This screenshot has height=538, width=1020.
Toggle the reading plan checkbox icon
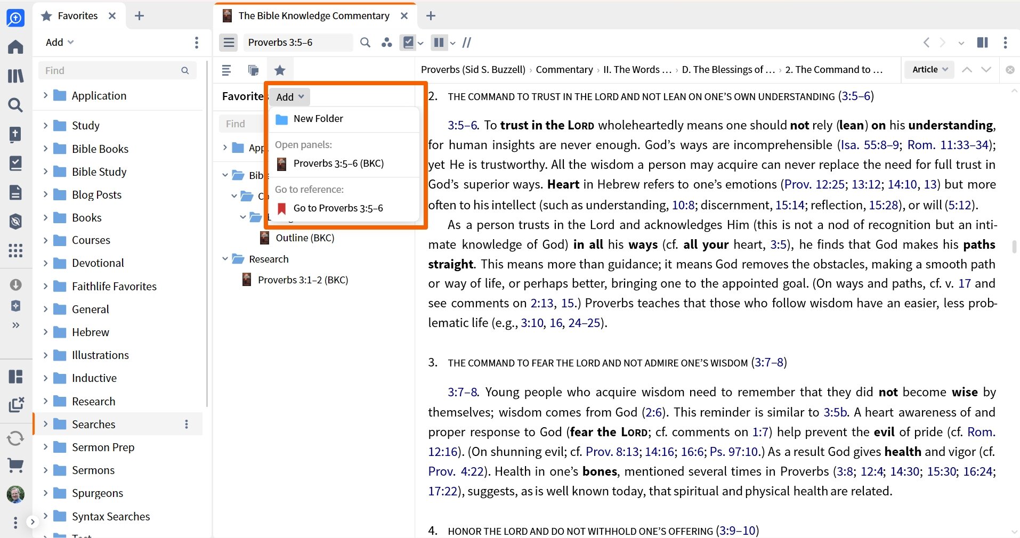point(408,43)
